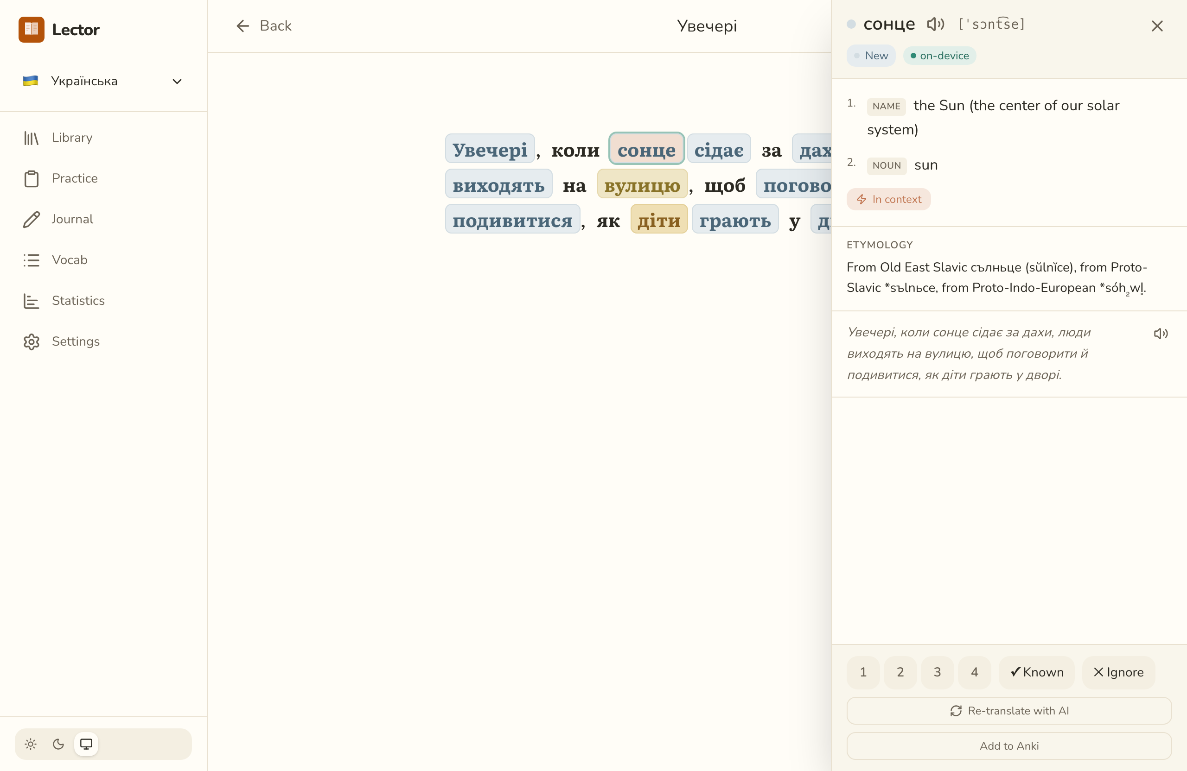The image size is (1187, 771).
Task: Click the Vocab list icon
Action: pyautogui.click(x=32, y=260)
